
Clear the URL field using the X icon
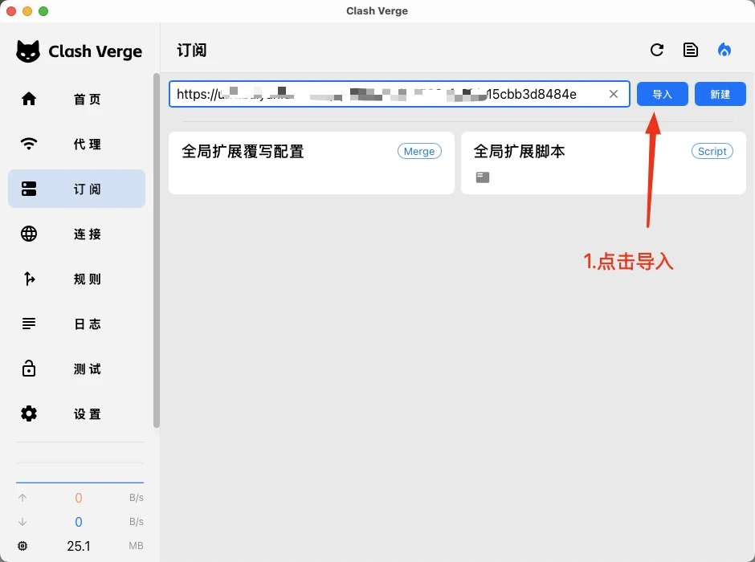point(614,93)
